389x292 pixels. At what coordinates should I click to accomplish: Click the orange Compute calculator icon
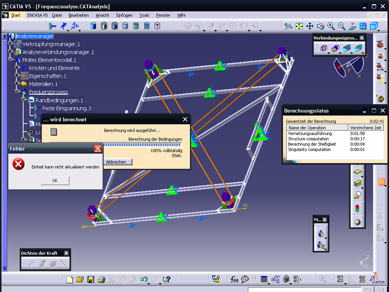click(x=381, y=182)
